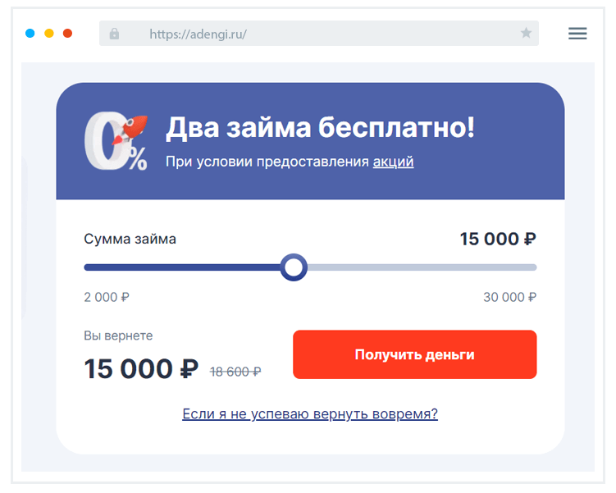The image size is (616, 493).
Task: Click the red window dot
Action: point(68,34)
